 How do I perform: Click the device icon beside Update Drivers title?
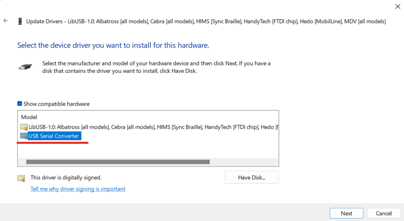(20, 21)
